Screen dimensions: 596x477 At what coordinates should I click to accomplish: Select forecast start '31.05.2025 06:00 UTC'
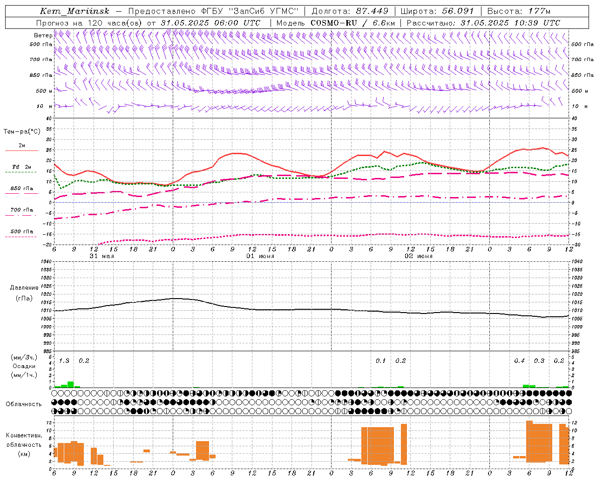(x=210, y=23)
